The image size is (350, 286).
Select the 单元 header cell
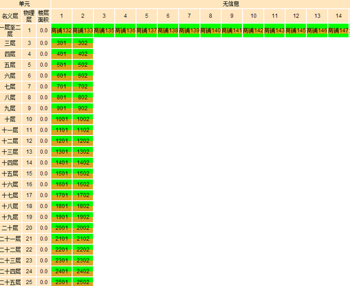point(25,4)
